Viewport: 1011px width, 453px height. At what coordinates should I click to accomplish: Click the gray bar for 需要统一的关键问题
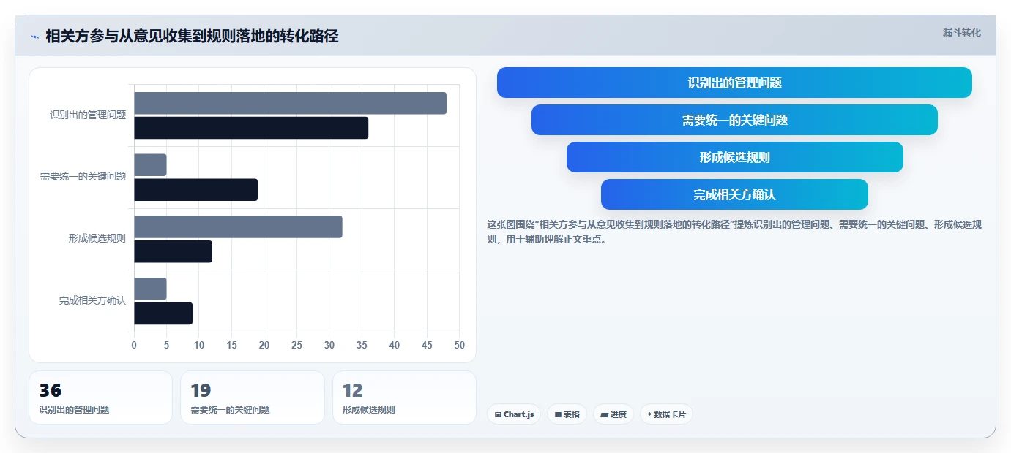click(x=150, y=165)
